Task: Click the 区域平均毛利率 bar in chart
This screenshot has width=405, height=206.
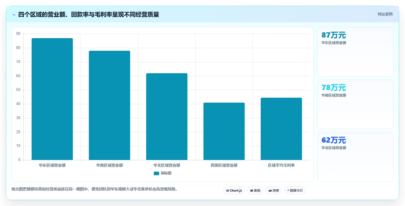Action: point(281,129)
